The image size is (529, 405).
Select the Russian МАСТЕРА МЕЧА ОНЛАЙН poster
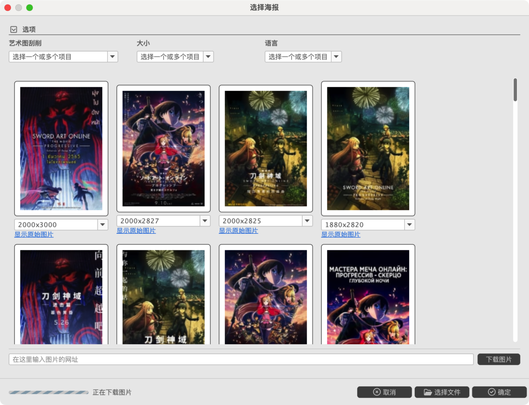tap(368, 294)
